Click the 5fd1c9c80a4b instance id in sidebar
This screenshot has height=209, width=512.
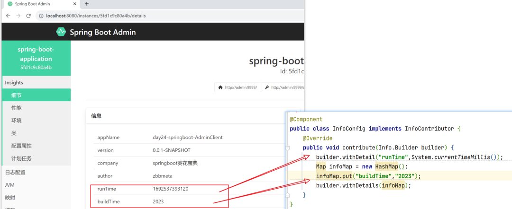pyautogui.click(x=36, y=68)
